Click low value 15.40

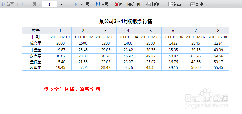[x=60, y=62]
